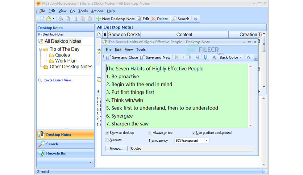Click the Groups... button
Image resolution: width=303 pixels, height=175 pixels.
click(x=116, y=148)
